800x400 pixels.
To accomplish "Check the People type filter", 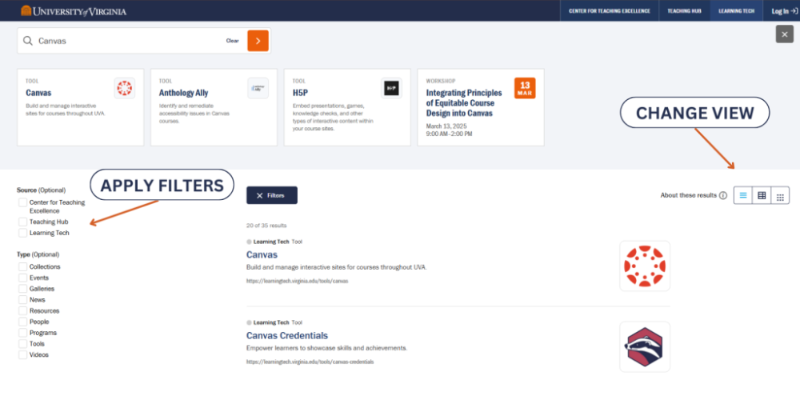I will (x=23, y=322).
